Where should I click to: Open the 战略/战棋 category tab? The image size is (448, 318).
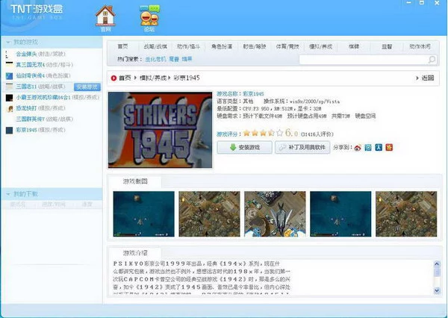(155, 46)
